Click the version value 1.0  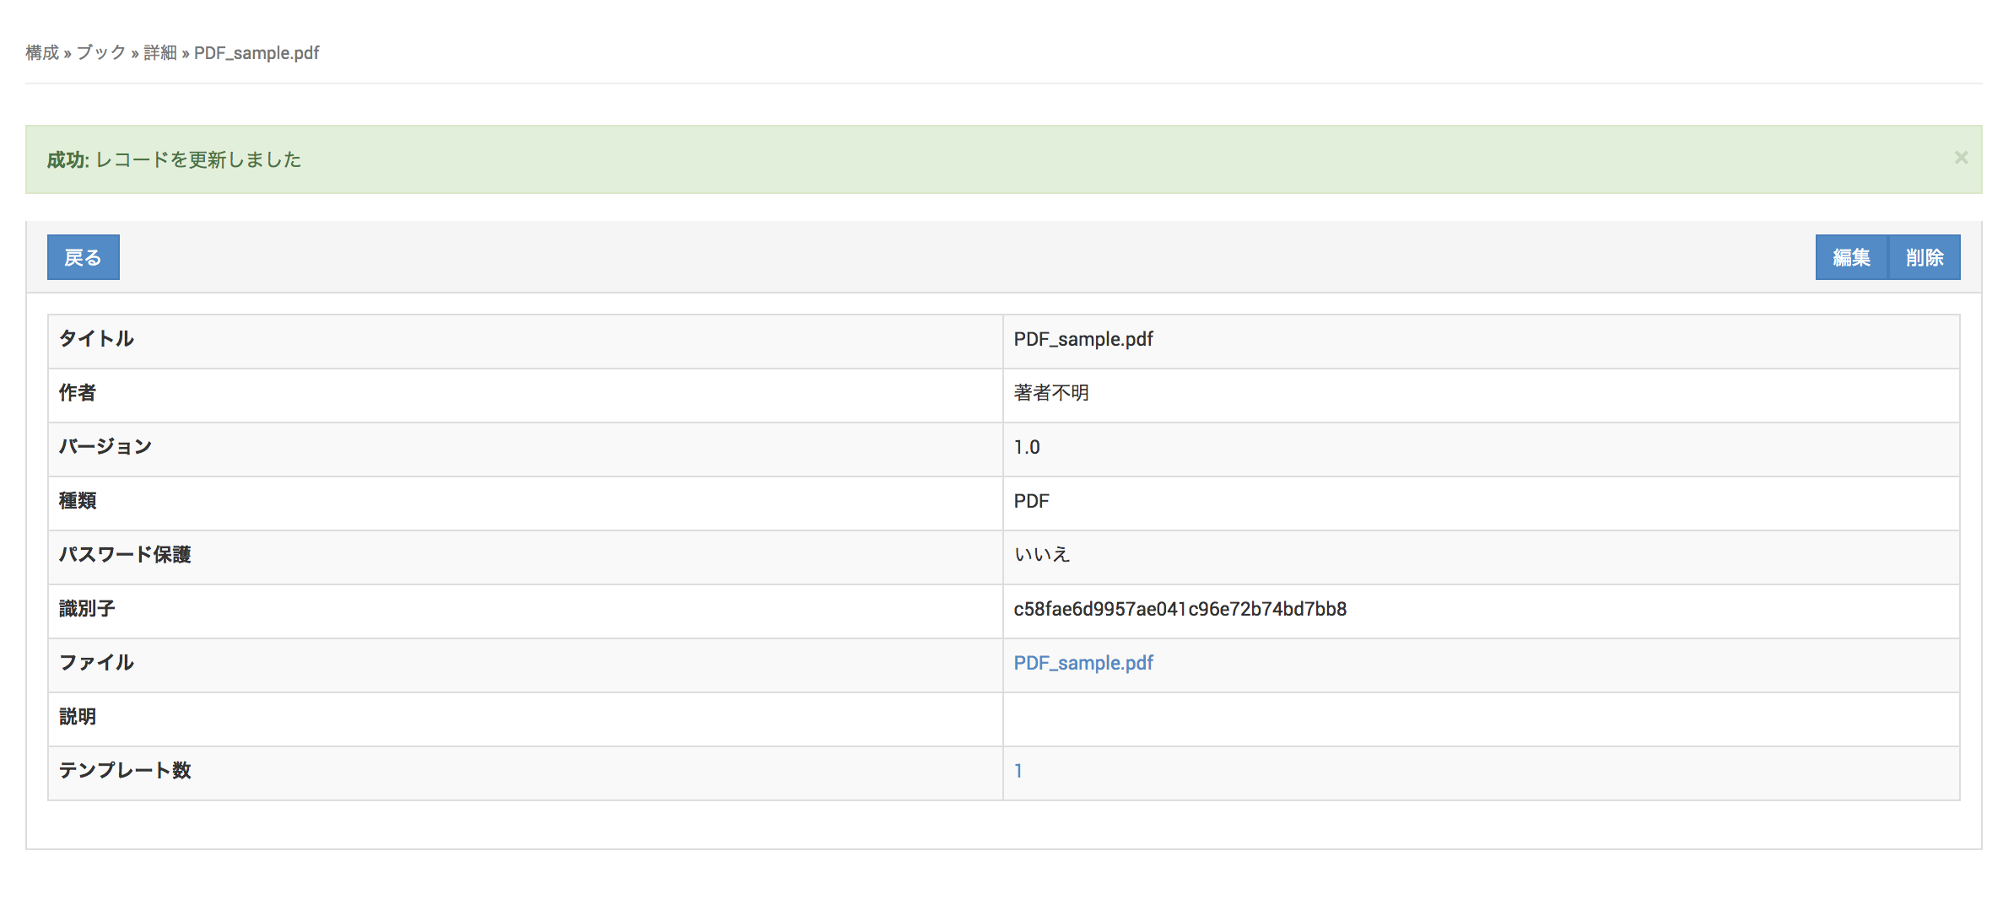(1027, 447)
